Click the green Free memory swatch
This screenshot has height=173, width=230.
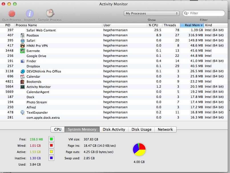[x=51, y=139]
